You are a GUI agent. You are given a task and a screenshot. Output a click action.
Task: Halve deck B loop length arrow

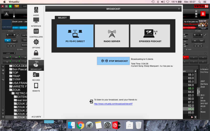click(x=195, y=35)
